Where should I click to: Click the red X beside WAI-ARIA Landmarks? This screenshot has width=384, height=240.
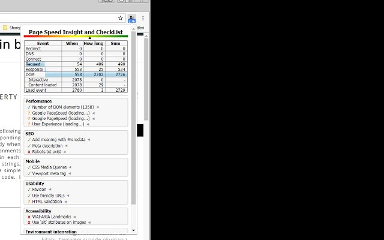(x=29, y=217)
